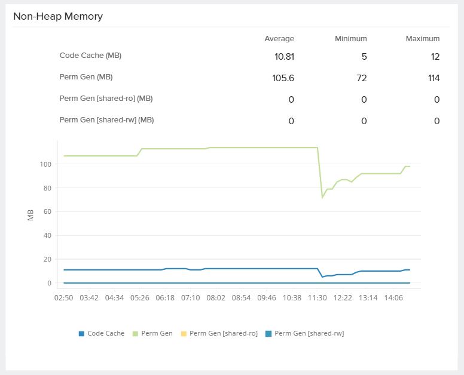Select the Average column header
Screen dimensions: 464x375
tap(279, 39)
